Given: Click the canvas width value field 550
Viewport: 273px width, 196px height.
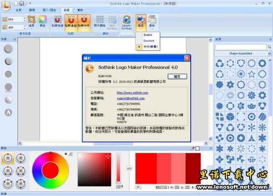Looking at the screenshot, I should pos(15,19).
